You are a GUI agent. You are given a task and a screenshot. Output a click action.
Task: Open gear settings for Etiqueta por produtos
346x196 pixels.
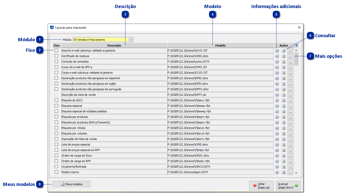pyautogui.click(x=277, y=117)
